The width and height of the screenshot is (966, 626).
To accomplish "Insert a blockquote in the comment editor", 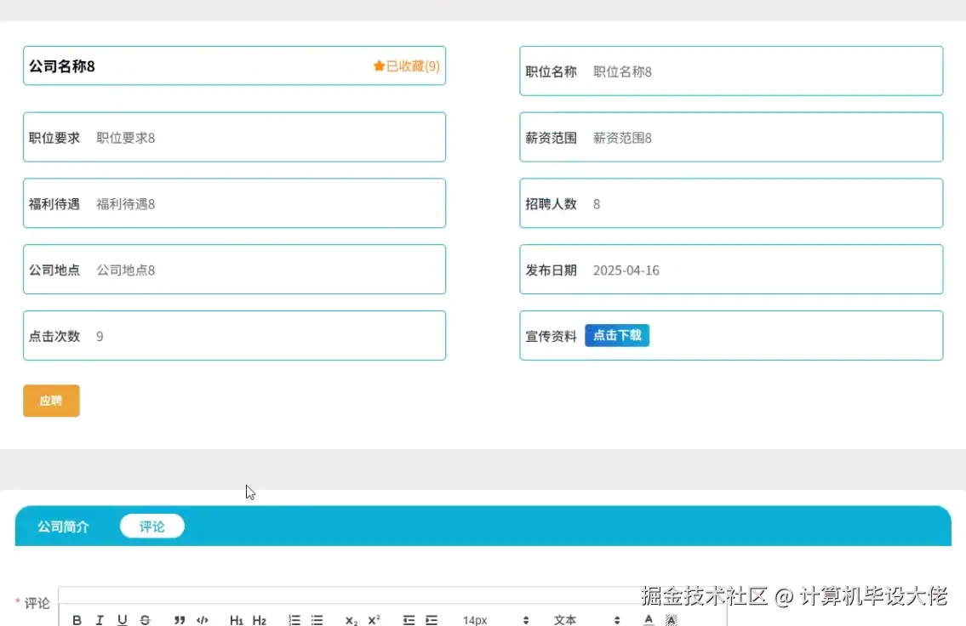I will point(179,619).
